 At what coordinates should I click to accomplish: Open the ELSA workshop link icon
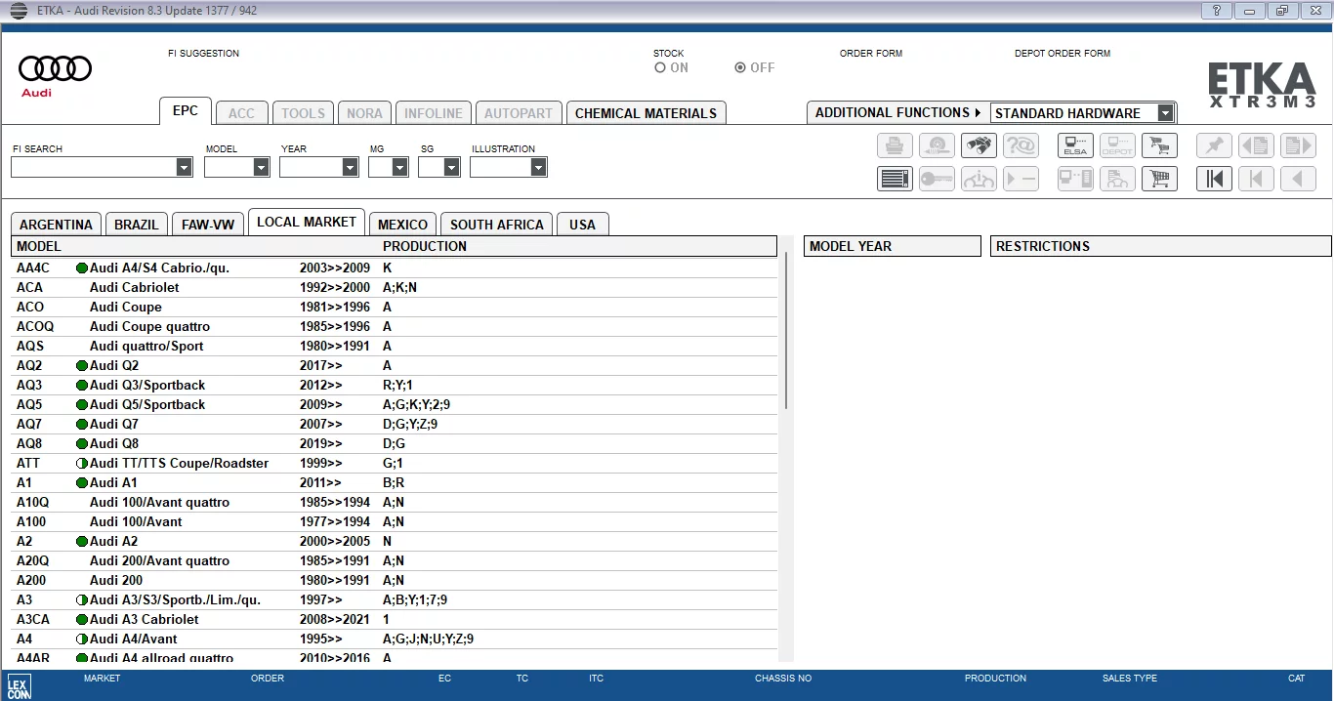pos(1075,146)
